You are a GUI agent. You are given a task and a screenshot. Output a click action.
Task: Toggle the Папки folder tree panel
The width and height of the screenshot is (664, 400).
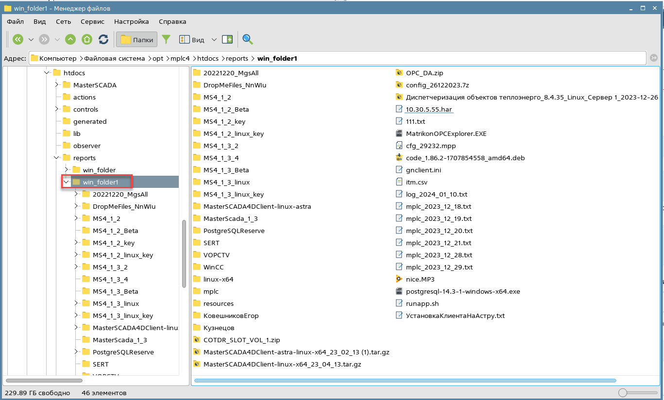click(136, 40)
